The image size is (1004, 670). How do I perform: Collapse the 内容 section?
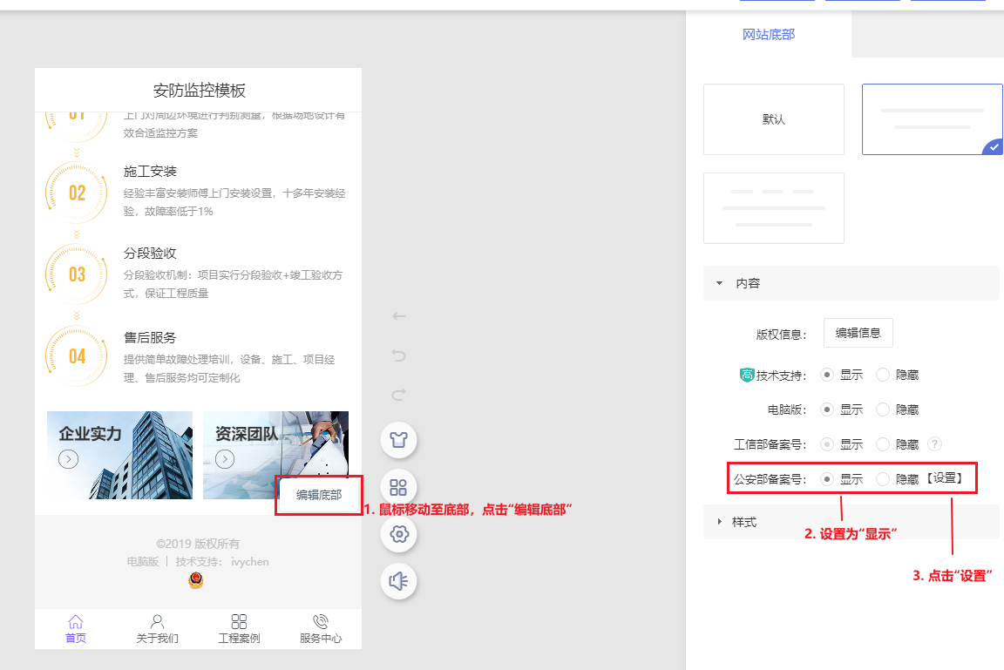851,283
